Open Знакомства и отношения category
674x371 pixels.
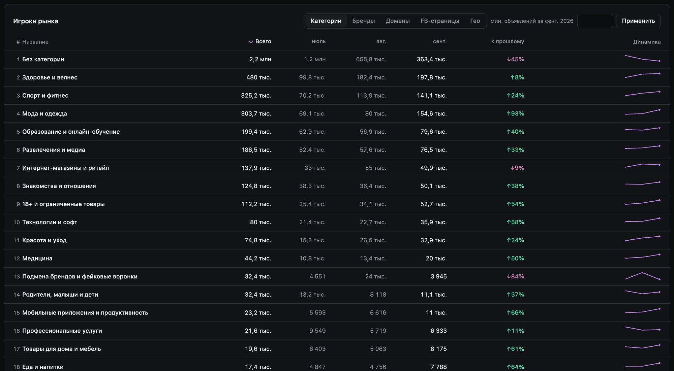point(59,186)
